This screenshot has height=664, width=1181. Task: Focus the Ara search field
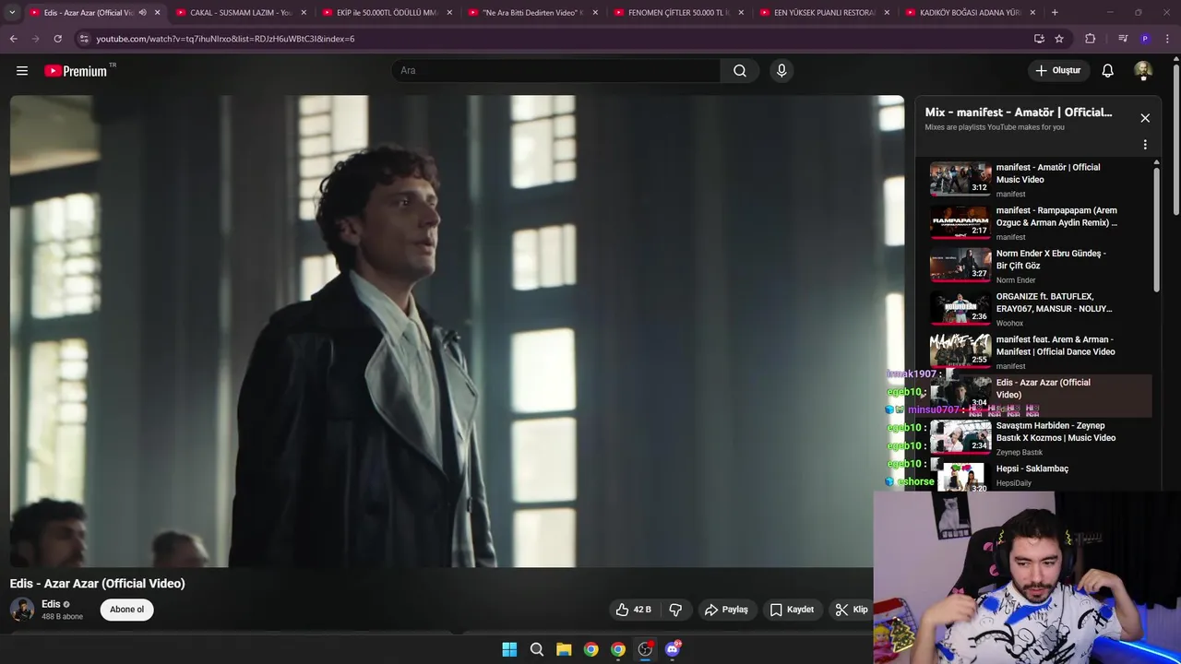pos(556,70)
